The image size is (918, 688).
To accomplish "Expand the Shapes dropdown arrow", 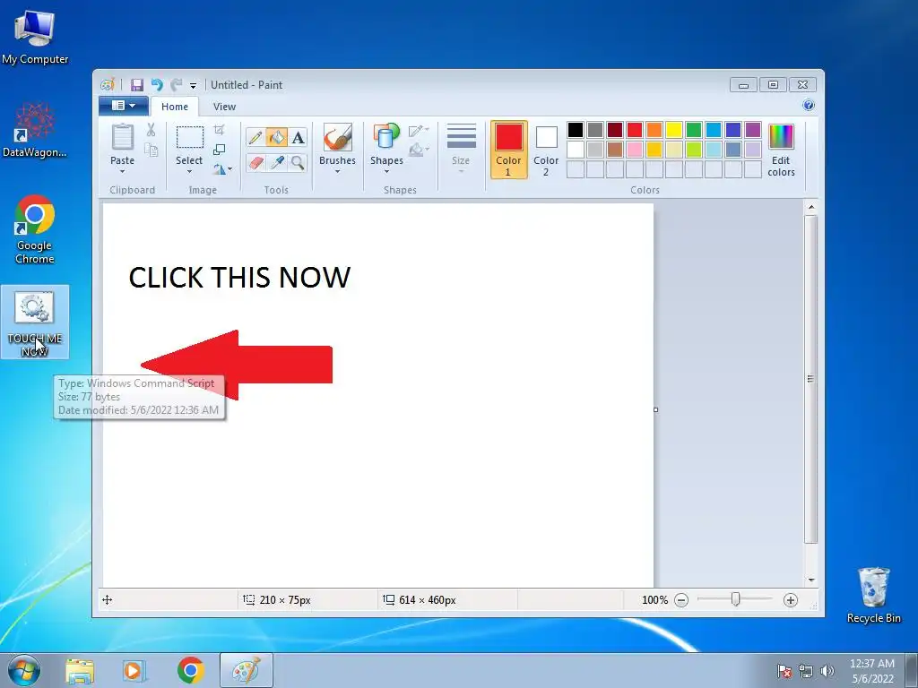I will pyautogui.click(x=386, y=171).
